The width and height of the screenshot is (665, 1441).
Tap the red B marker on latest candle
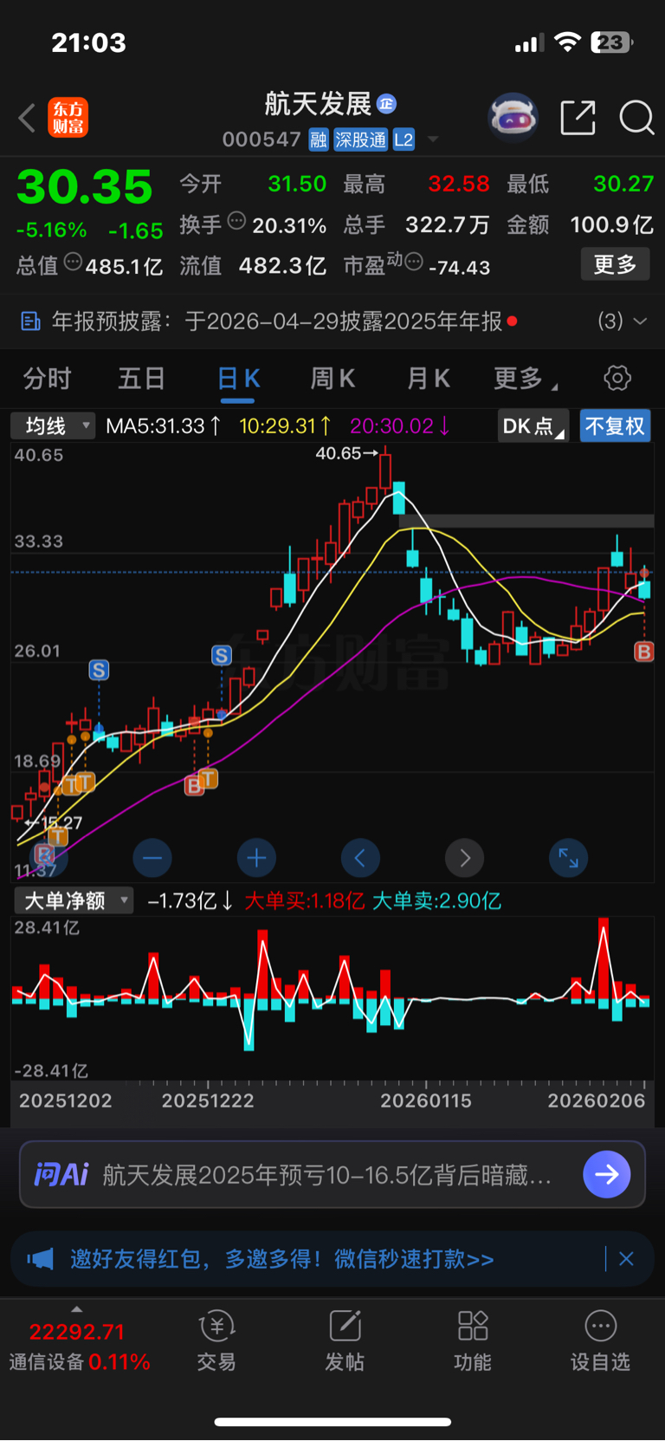coord(643,652)
